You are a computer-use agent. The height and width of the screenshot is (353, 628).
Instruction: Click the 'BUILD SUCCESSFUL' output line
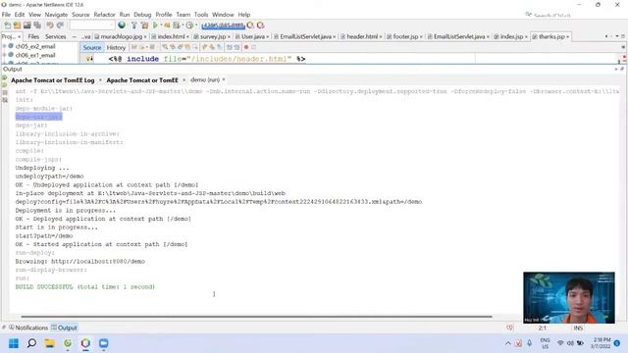85,287
